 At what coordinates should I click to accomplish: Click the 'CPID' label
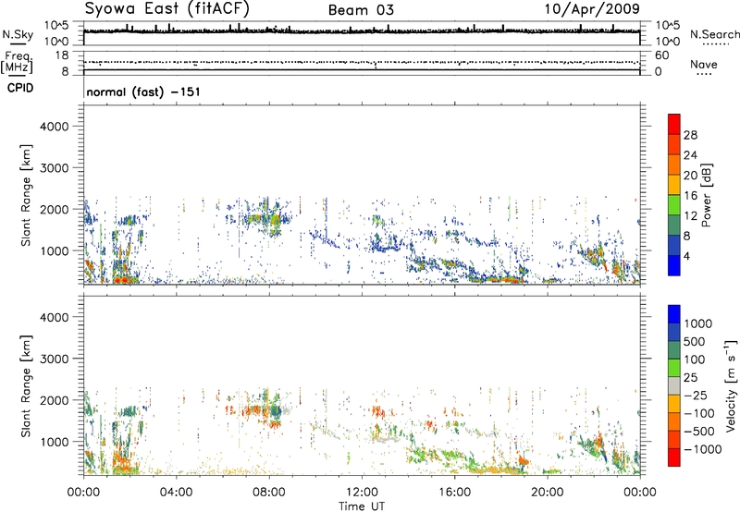tap(20, 88)
